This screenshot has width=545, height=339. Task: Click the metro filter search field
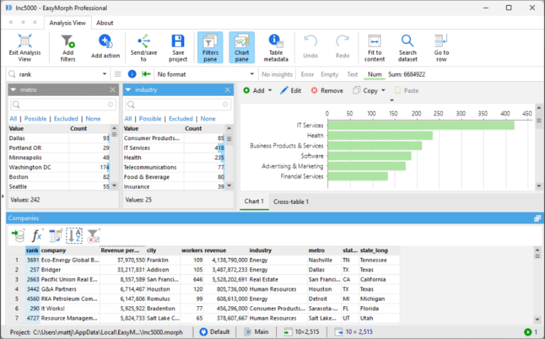point(63,104)
